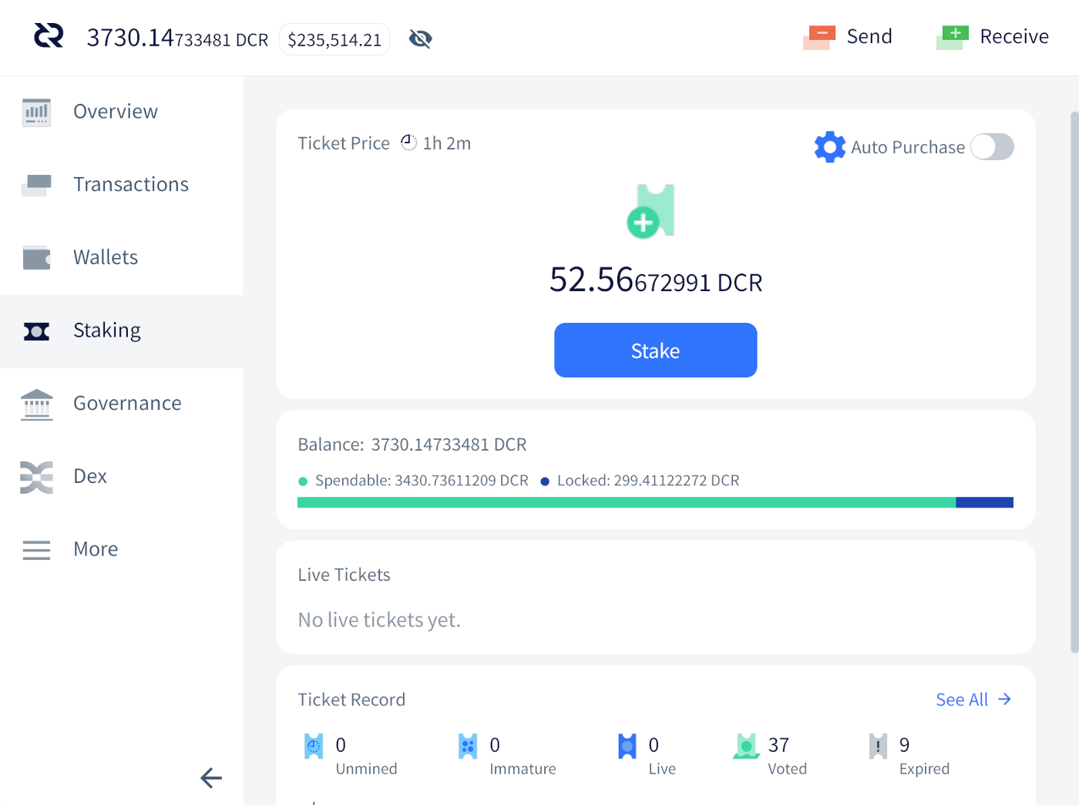Click the red Send icon
1079x805 pixels.
819,38
